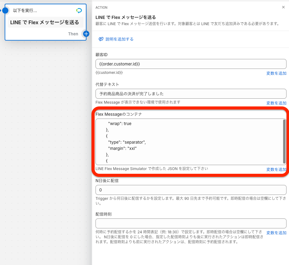Click the 以下を実行... label on the card
This screenshot has width=289, height=265.
(x=25, y=11)
